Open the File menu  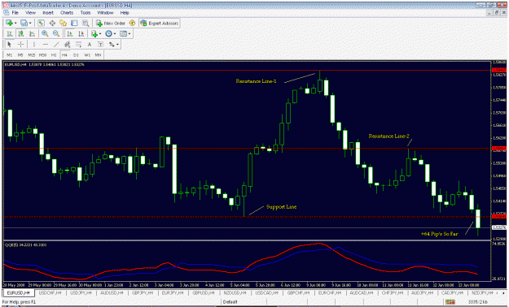coord(15,13)
